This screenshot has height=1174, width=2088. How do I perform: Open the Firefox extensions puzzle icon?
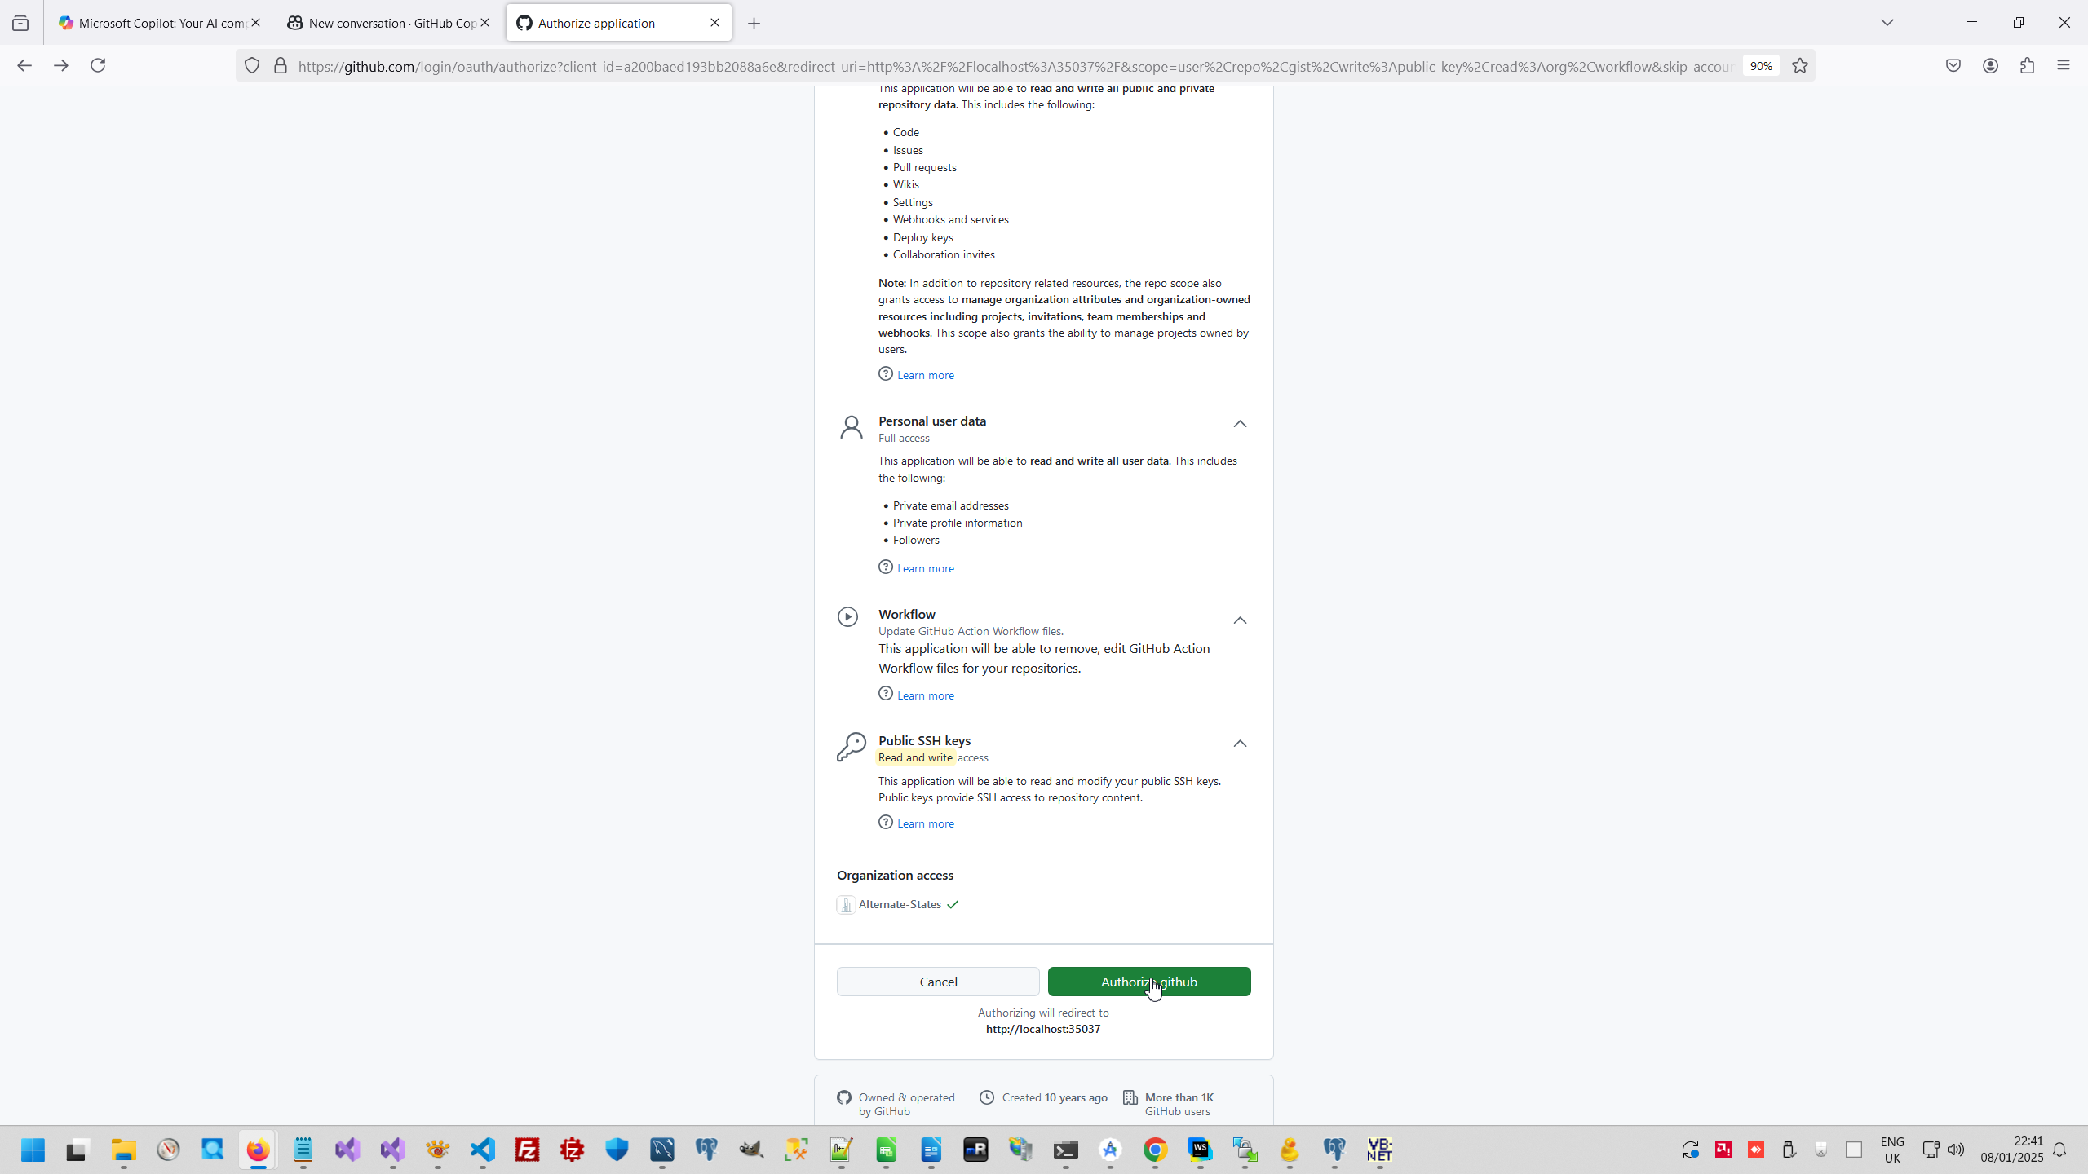pos(2027,65)
